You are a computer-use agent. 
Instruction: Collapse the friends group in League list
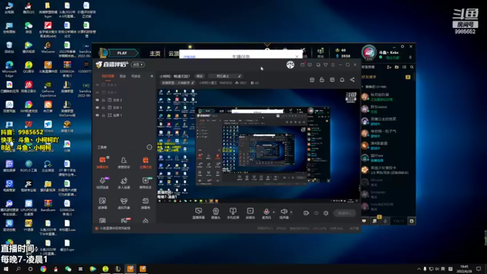pyautogui.click(x=362, y=86)
